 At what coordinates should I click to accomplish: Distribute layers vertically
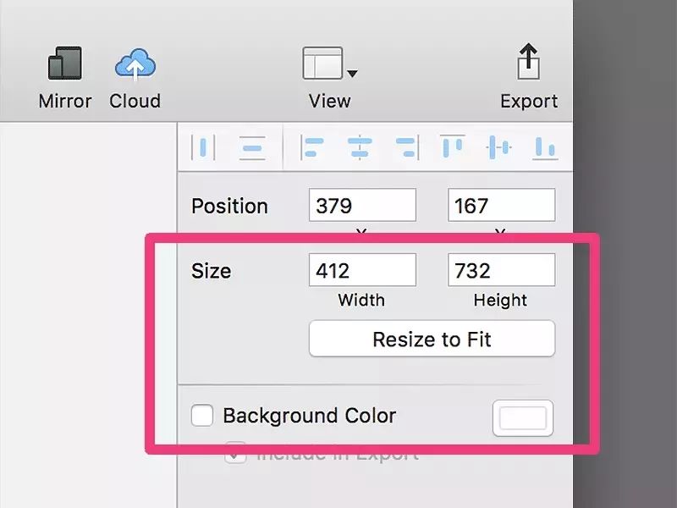click(252, 148)
